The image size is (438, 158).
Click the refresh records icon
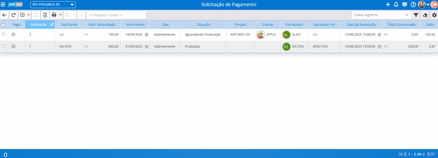click(14, 15)
